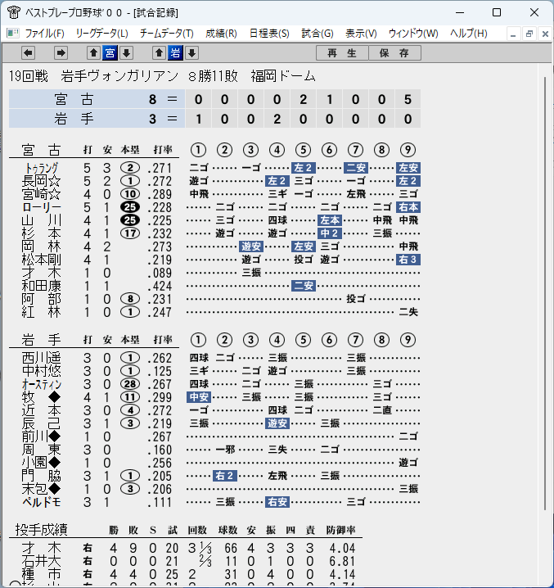554x588 pixels.
Task: Click the vertical scrollbar on the right
Action: (545, 293)
